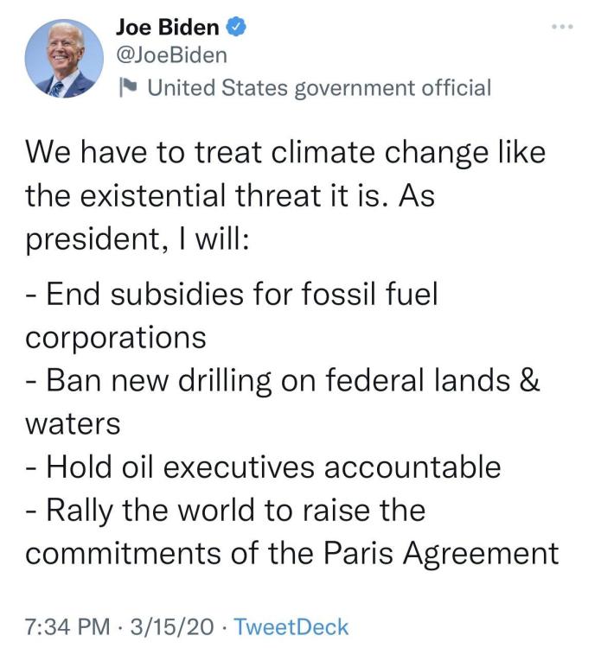The image size is (601, 648).
Task: Click the "Rally the world to raise" line
Action: coord(225,510)
